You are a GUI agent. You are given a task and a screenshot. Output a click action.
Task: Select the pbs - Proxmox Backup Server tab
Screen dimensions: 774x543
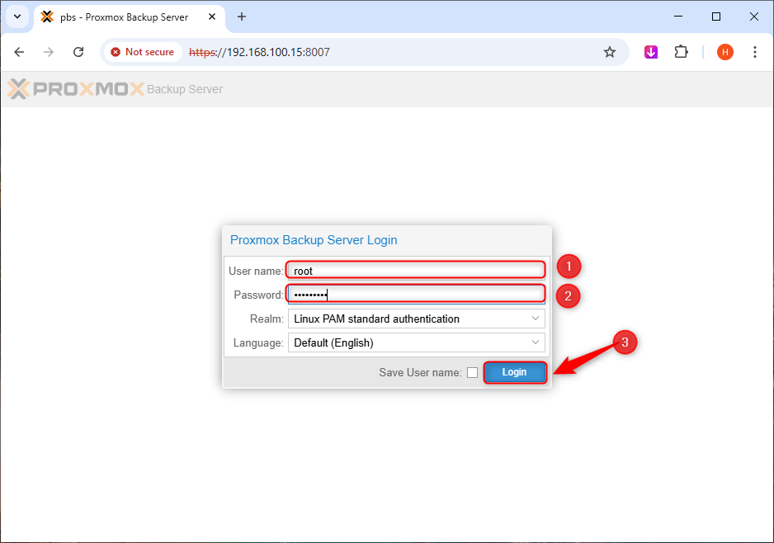coord(129,17)
